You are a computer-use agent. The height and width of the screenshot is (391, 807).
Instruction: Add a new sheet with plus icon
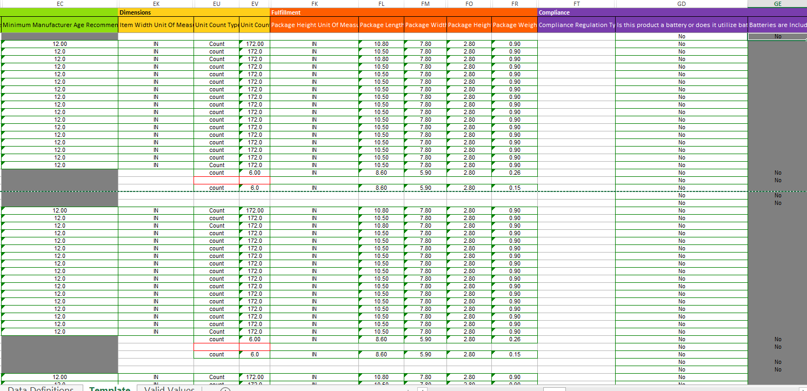[x=226, y=389]
